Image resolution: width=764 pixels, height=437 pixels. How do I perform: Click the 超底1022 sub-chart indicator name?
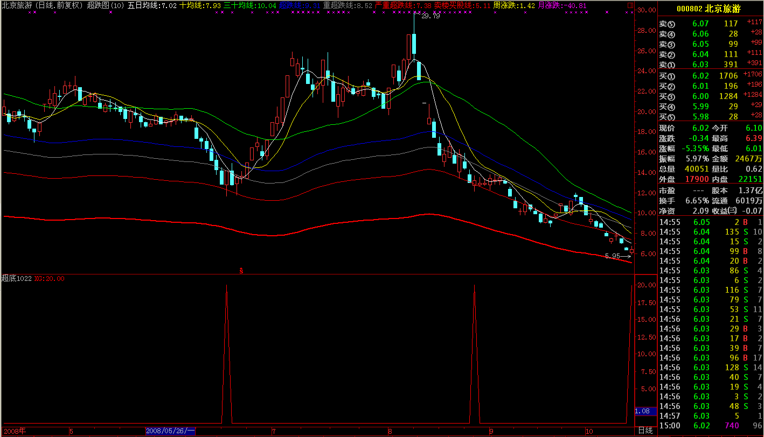[x=17, y=278]
